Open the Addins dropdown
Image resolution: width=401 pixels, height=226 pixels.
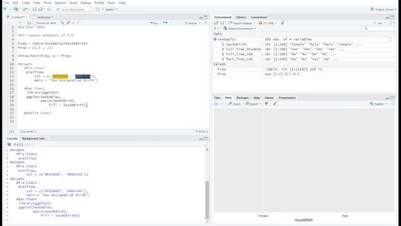point(112,9)
